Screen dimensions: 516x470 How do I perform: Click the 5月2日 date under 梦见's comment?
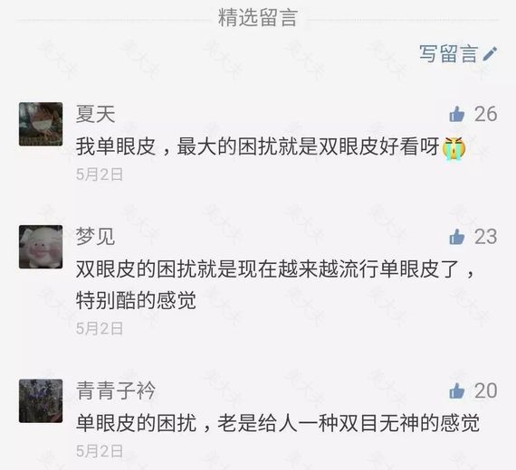point(100,328)
